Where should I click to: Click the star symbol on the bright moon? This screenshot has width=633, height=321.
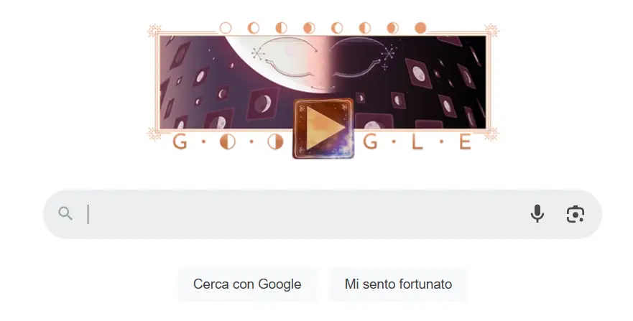coord(258,53)
